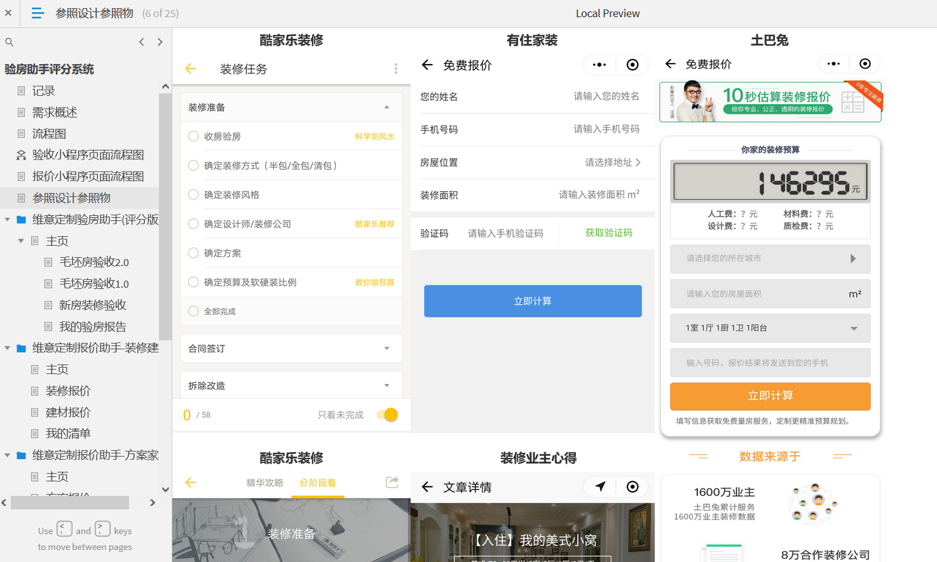This screenshot has height=562, width=937.
Task: Click orange 立即计算 button in 土巴兔
Action: pos(770,396)
